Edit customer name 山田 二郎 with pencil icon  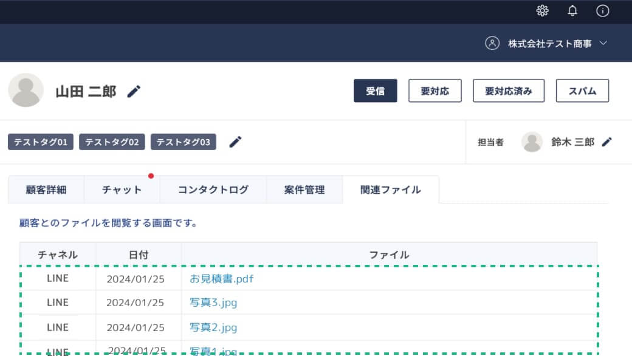(x=134, y=91)
